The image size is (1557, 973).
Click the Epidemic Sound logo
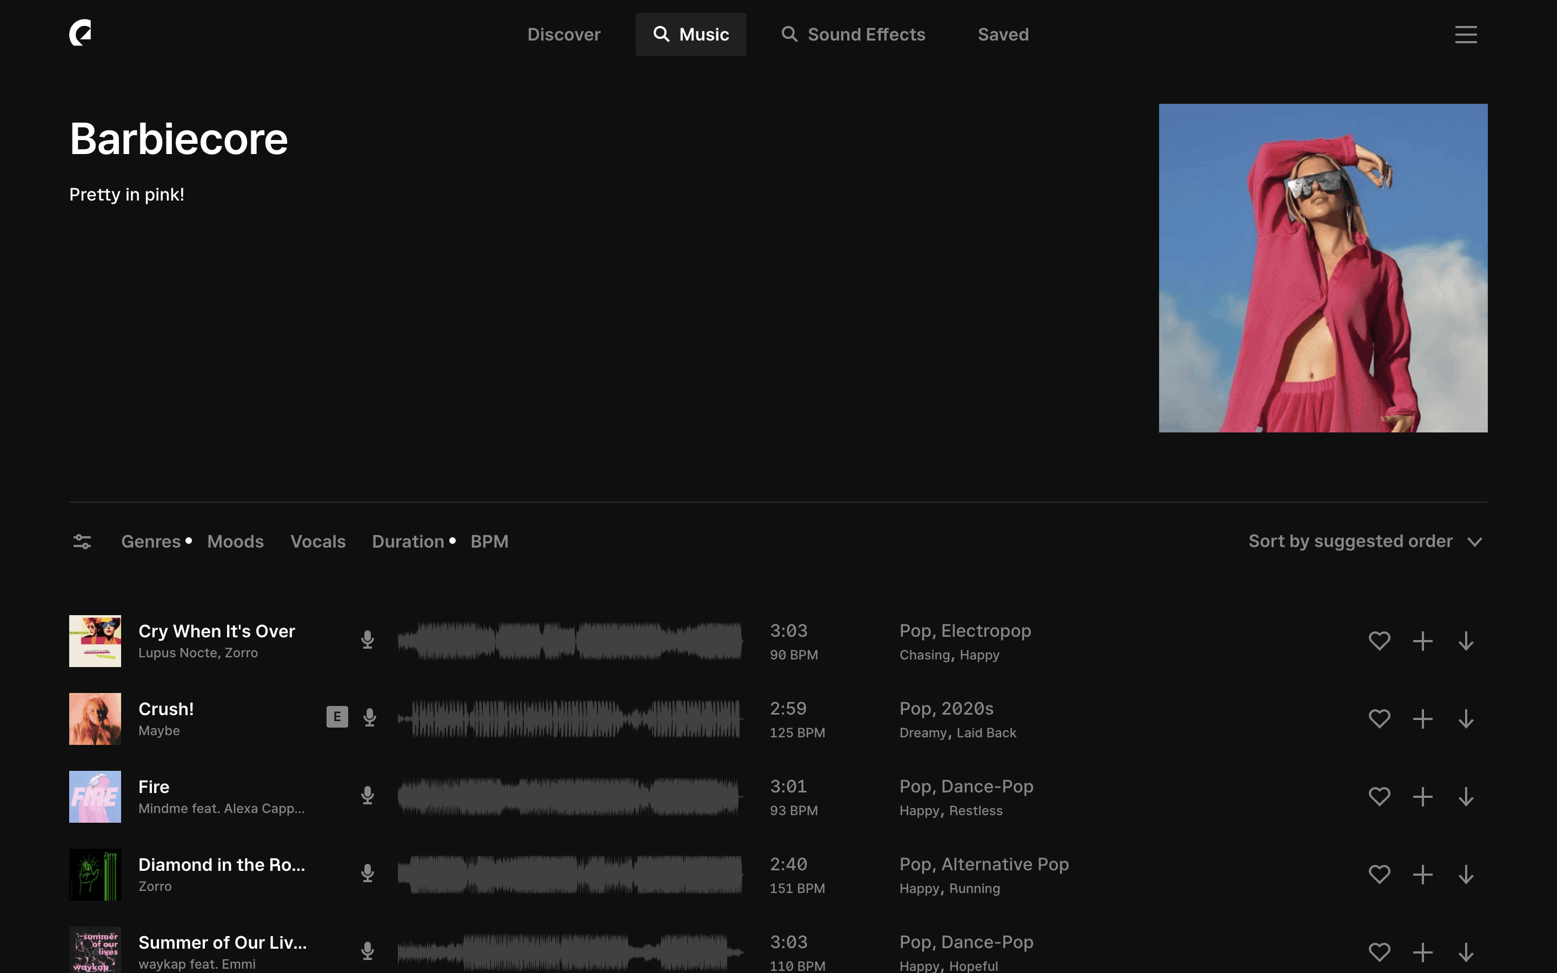[81, 33]
